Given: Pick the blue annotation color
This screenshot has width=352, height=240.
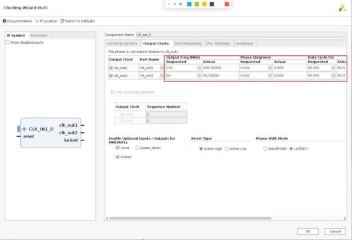Looking at the screenshot, I should (189, 4).
